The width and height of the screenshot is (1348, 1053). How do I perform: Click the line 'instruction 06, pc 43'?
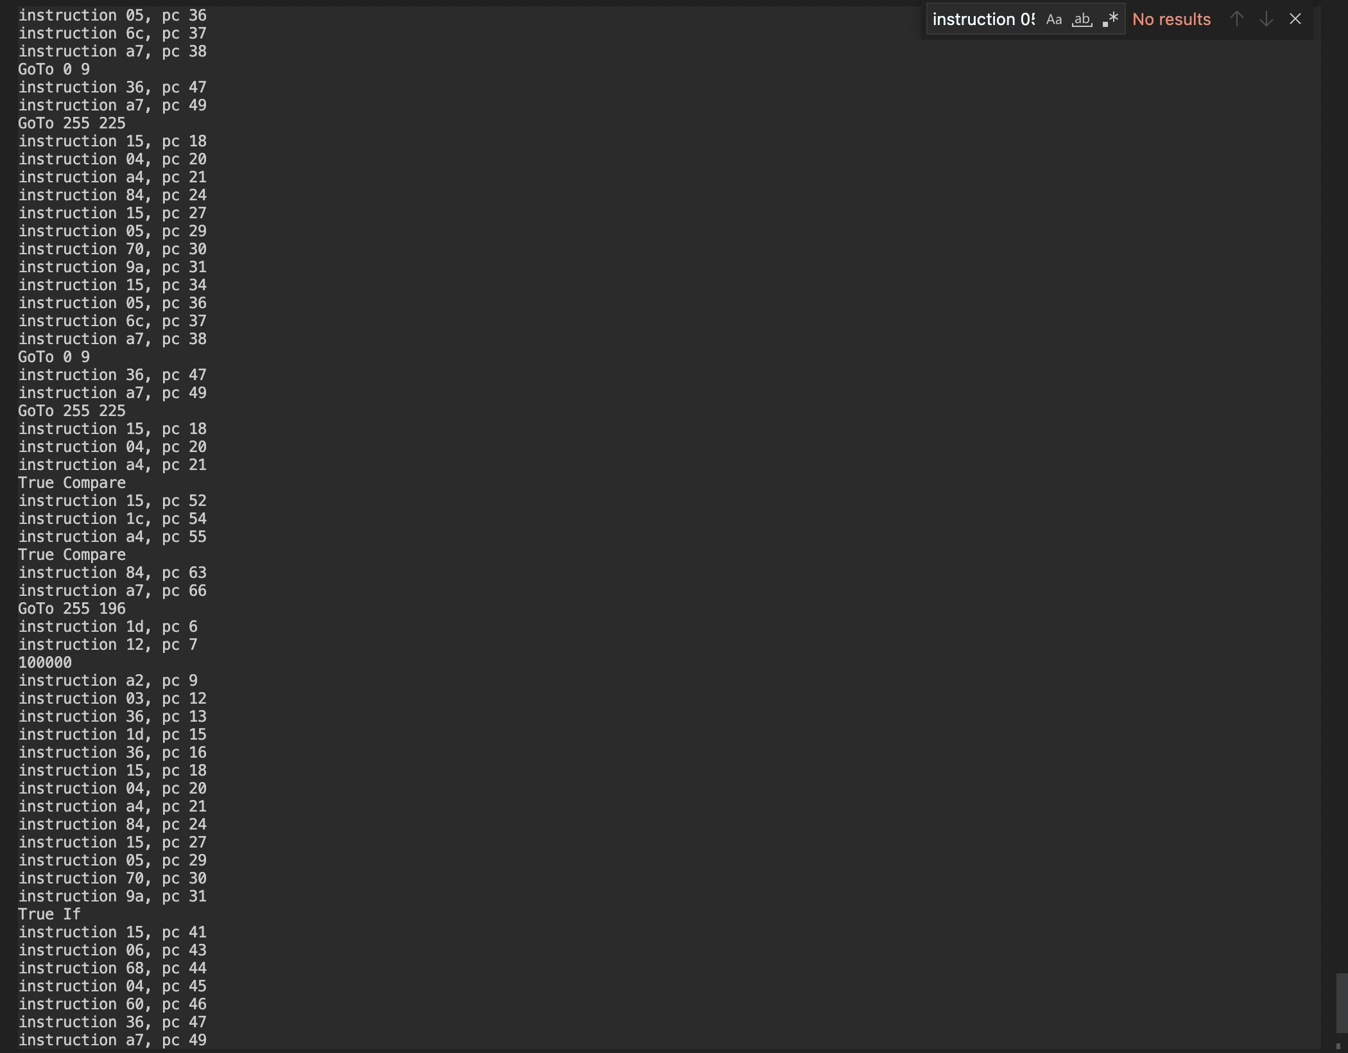(x=112, y=950)
